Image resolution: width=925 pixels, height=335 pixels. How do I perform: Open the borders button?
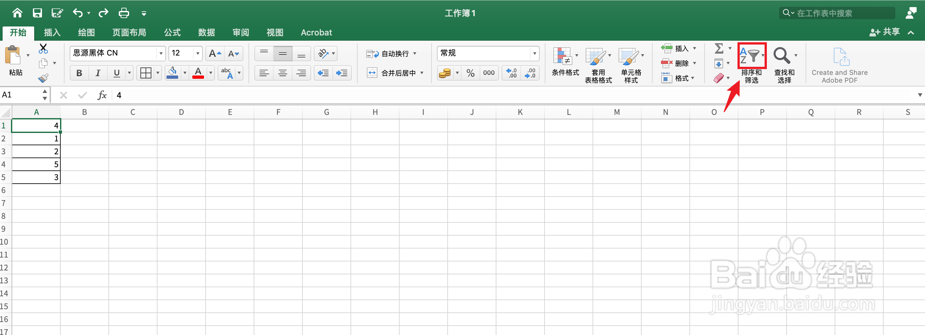tap(146, 73)
